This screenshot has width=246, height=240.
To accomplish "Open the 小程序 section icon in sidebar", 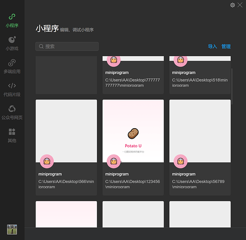I will 12,17.
